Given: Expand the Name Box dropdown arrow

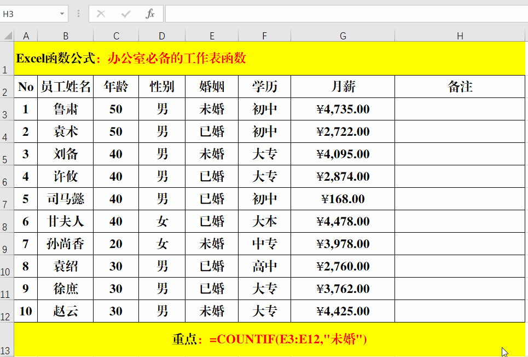Looking at the screenshot, I should (x=62, y=14).
